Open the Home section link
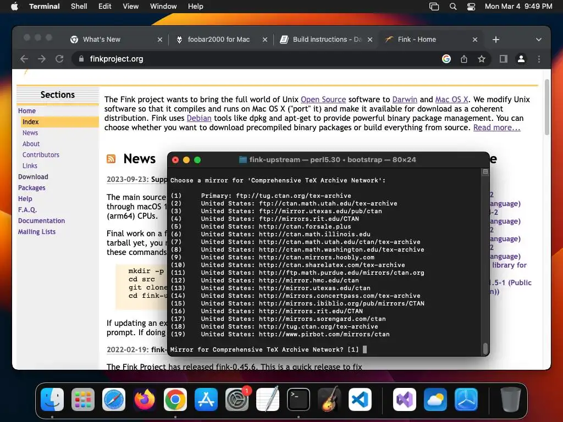The height and width of the screenshot is (422, 563). [27, 111]
